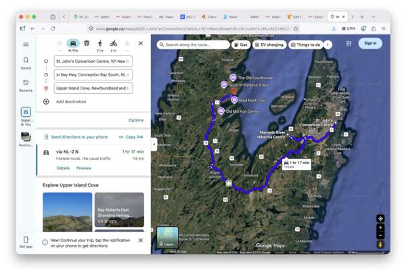This screenshot has width=406, height=275.
Task: Open a new browser tab
Action: click(362, 17)
